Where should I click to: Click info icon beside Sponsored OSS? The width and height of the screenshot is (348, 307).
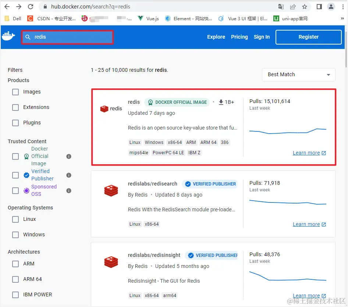69,191
